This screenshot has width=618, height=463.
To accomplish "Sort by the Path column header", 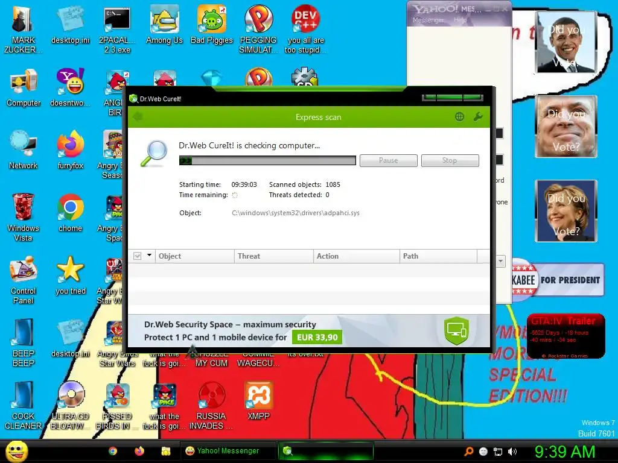I will tap(438, 256).
